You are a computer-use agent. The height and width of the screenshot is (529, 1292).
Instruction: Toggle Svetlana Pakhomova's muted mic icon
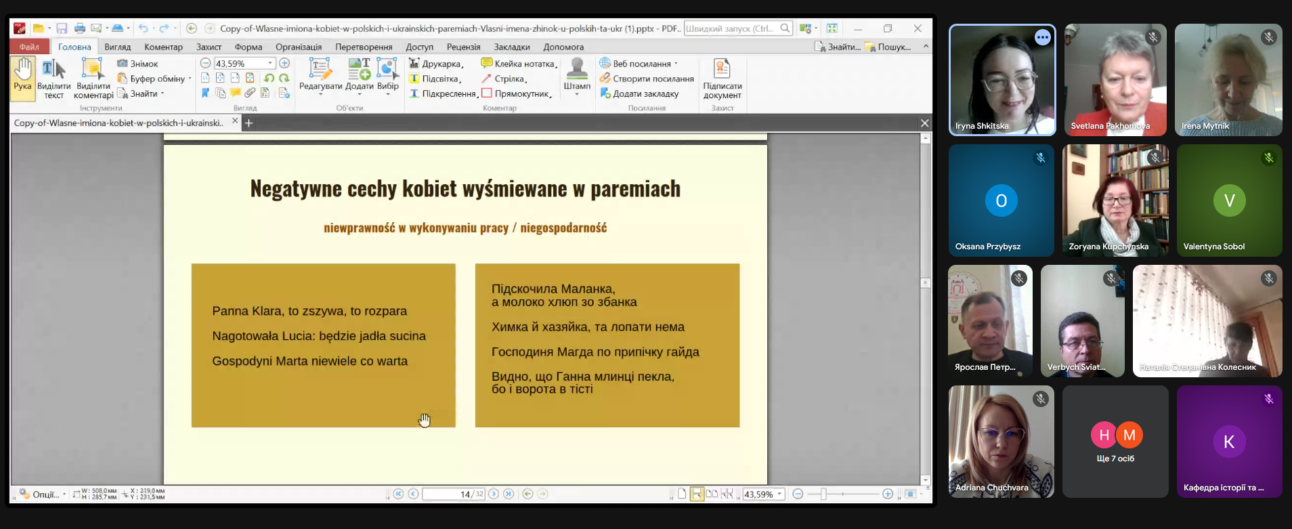1153,37
